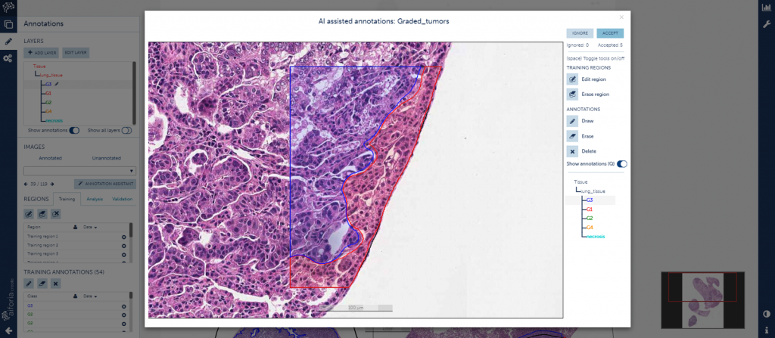Click the slide overview minimap thumbnail
Screen dimensions: 775x338
coord(702,300)
